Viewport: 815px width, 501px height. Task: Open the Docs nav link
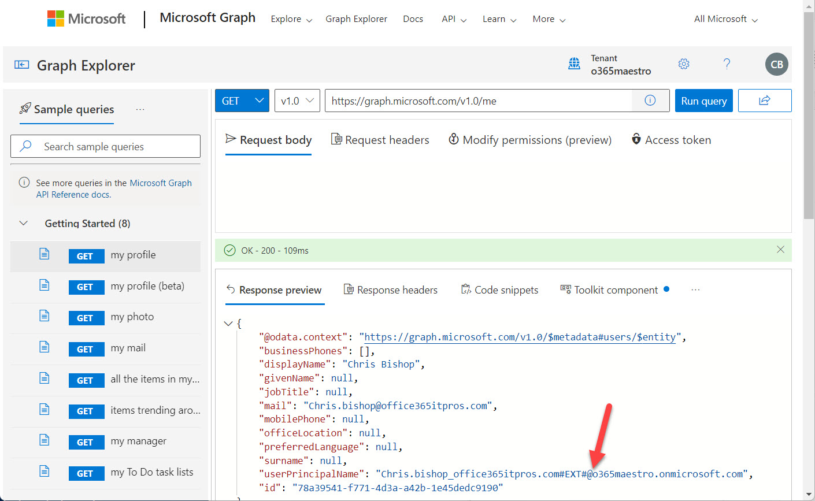pyautogui.click(x=413, y=19)
